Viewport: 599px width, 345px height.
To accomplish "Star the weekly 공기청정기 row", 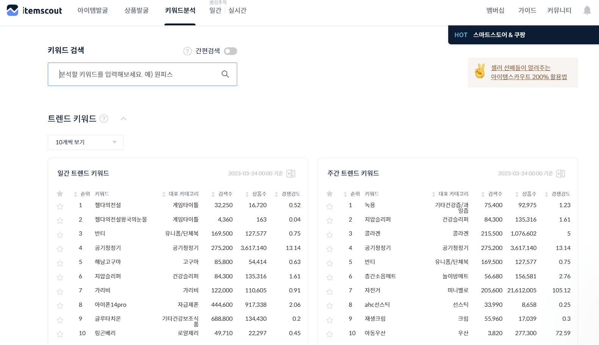I will tap(330, 249).
